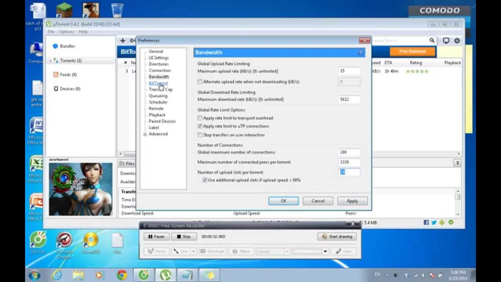The image size is (501, 282).
Task: Open the Minecraft desktop shortcut
Action: point(64,10)
